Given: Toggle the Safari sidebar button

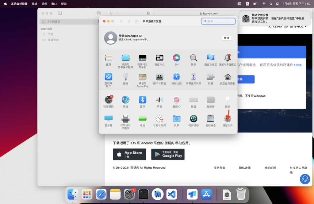Looking at the screenshot, I should [x=60, y=13].
